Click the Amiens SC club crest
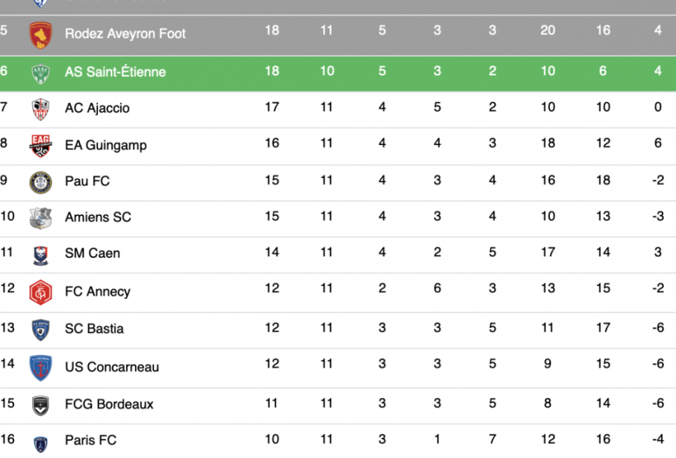676x458 pixels. point(40,218)
